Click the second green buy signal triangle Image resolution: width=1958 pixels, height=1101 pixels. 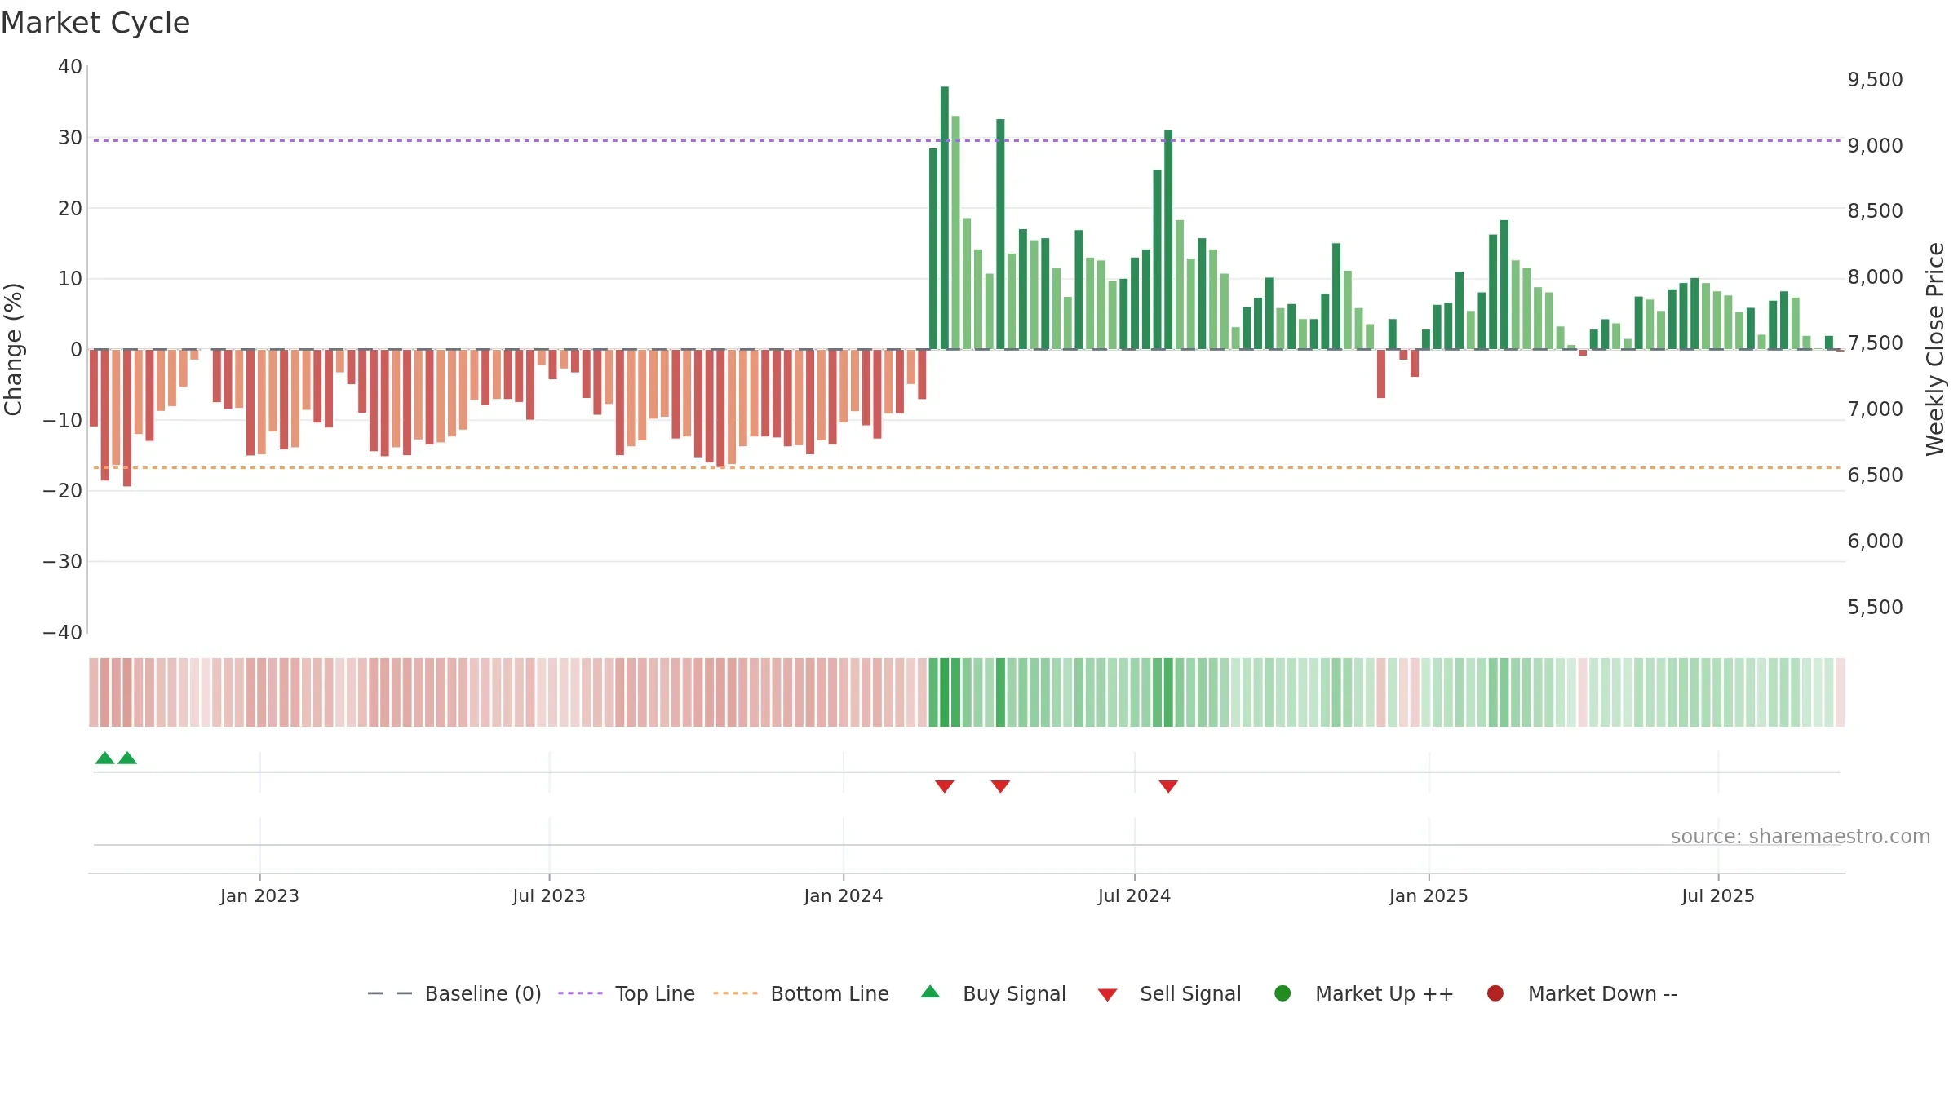pos(127,758)
